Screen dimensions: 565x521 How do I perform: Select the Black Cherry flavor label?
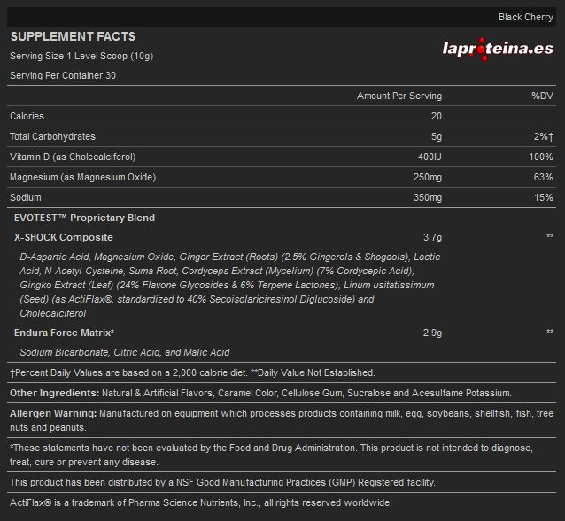(526, 17)
